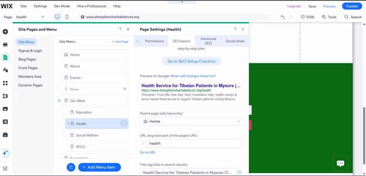Screen dimensions: 366x176
Task: Open the Media image sidebar icon
Action: click(5, 109)
